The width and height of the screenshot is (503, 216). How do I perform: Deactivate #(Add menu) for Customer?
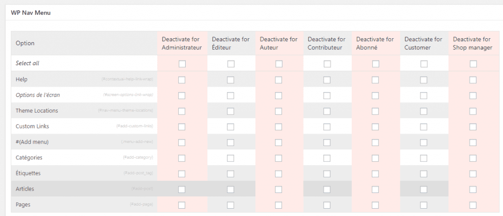coord(424,143)
